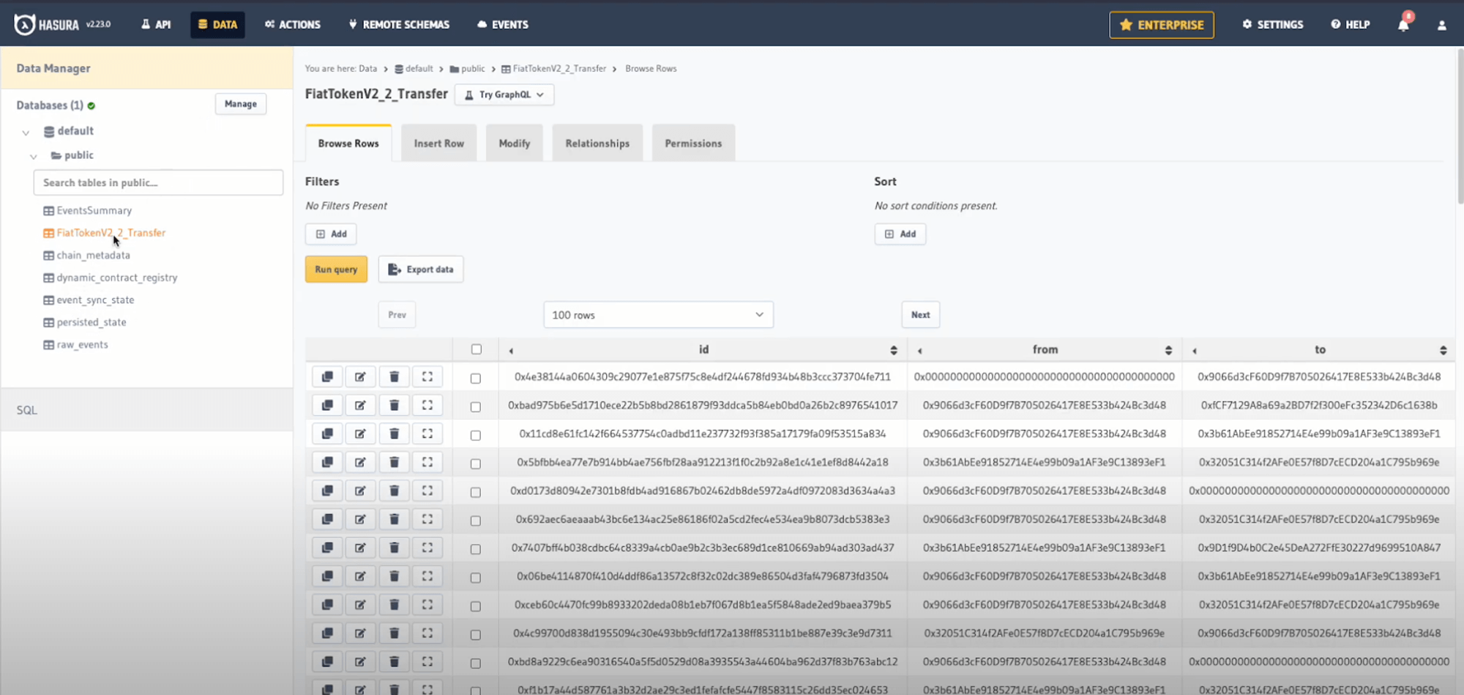Check the select-all rows checkbox

(476, 349)
